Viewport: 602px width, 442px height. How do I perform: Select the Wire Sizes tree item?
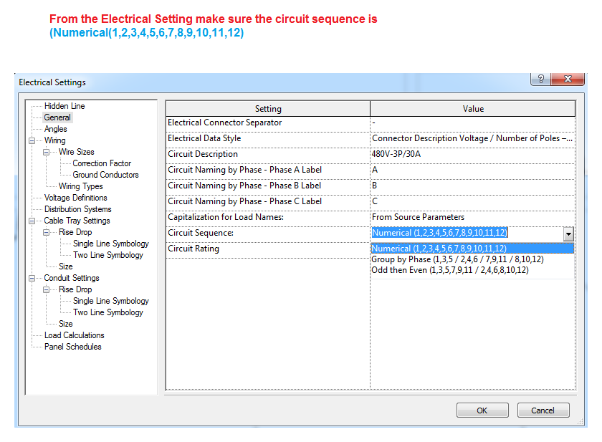click(77, 152)
